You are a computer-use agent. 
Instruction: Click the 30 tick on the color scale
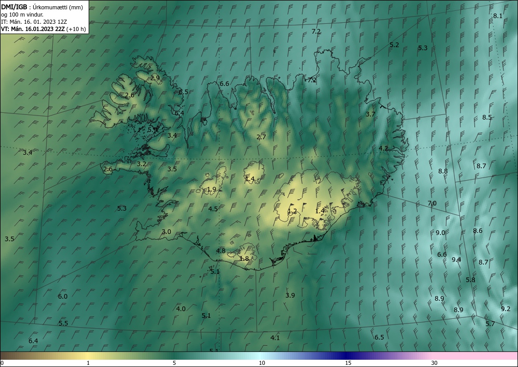(x=435, y=363)
